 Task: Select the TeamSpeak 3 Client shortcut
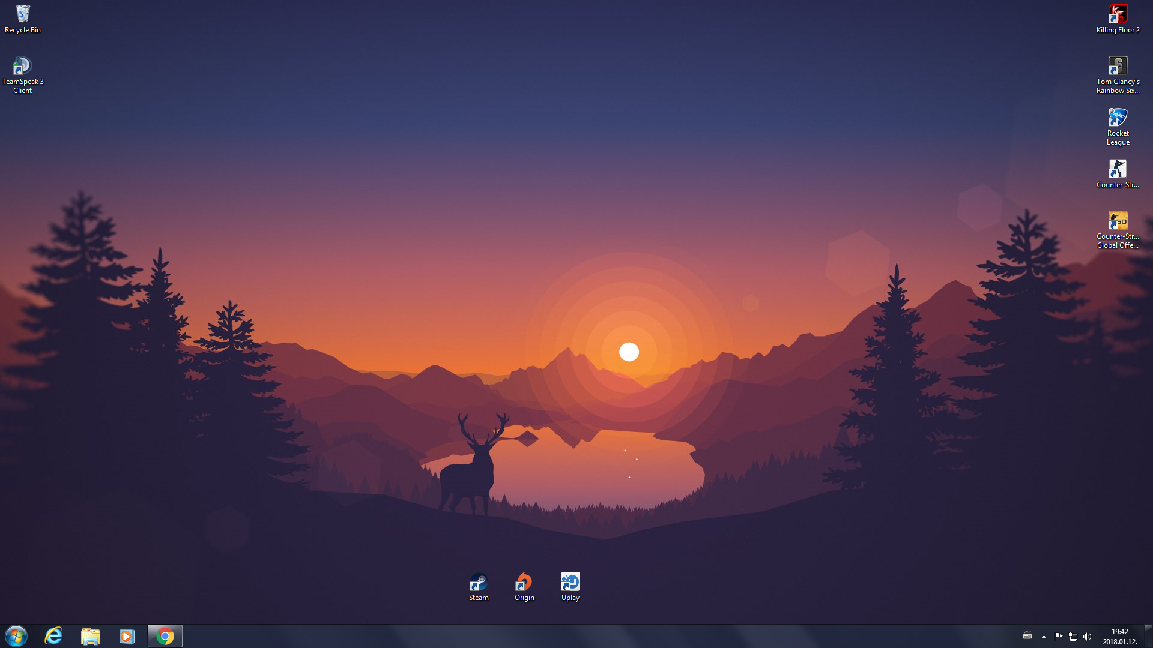tap(23, 75)
